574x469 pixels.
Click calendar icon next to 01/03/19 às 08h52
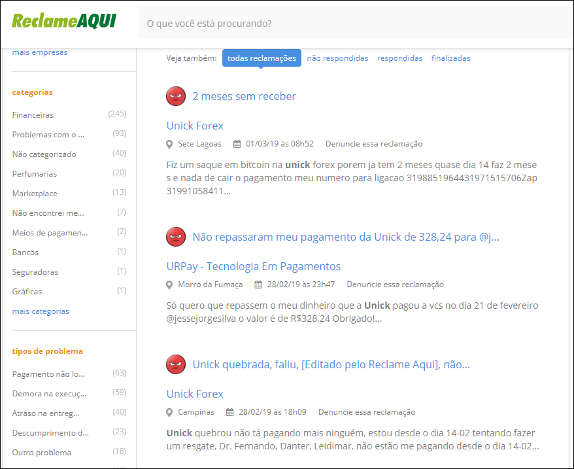coord(237,144)
